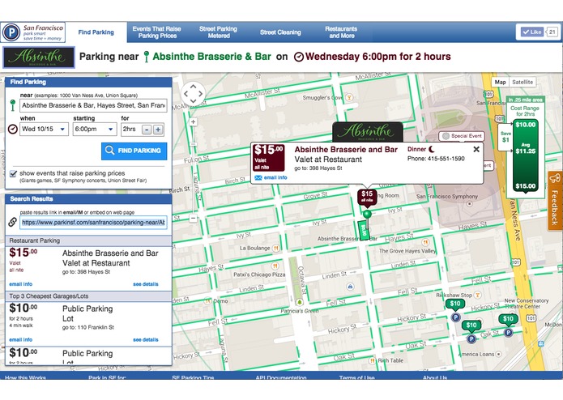Screen dimensions: 563x400
Task: Click the Absinthe logo on the map
Action: 367,132
